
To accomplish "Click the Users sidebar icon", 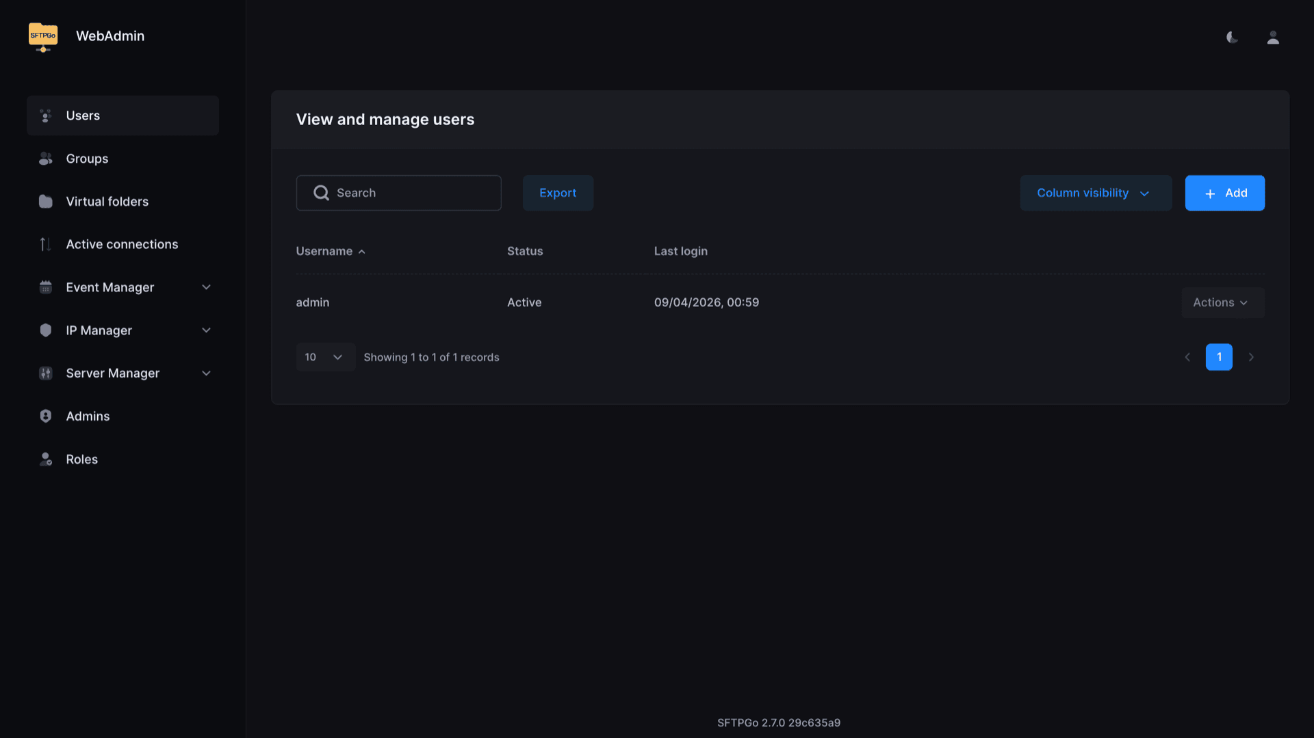I will click(46, 116).
